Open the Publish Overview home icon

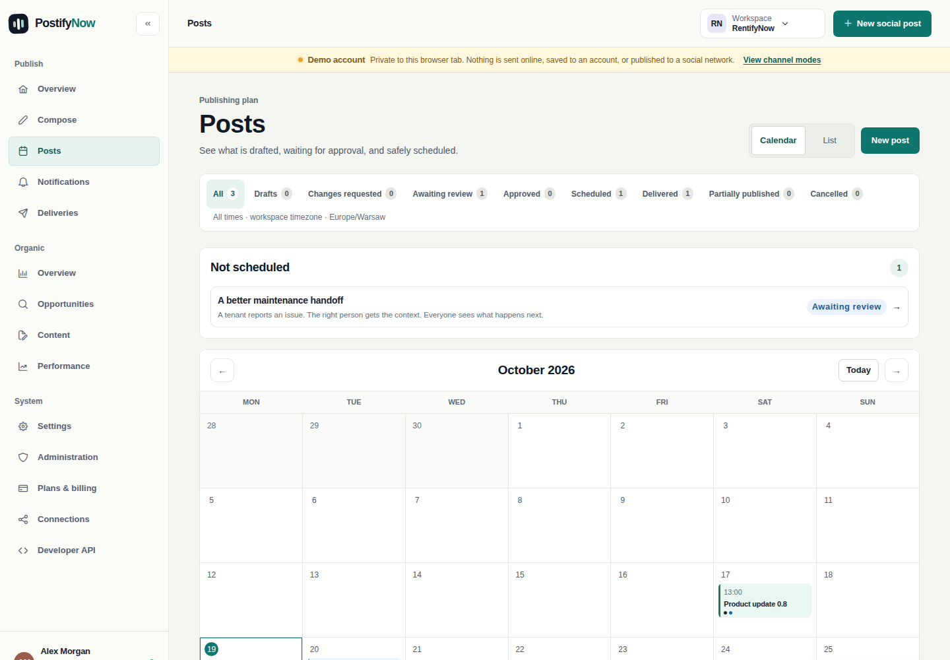[x=23, y=89]
